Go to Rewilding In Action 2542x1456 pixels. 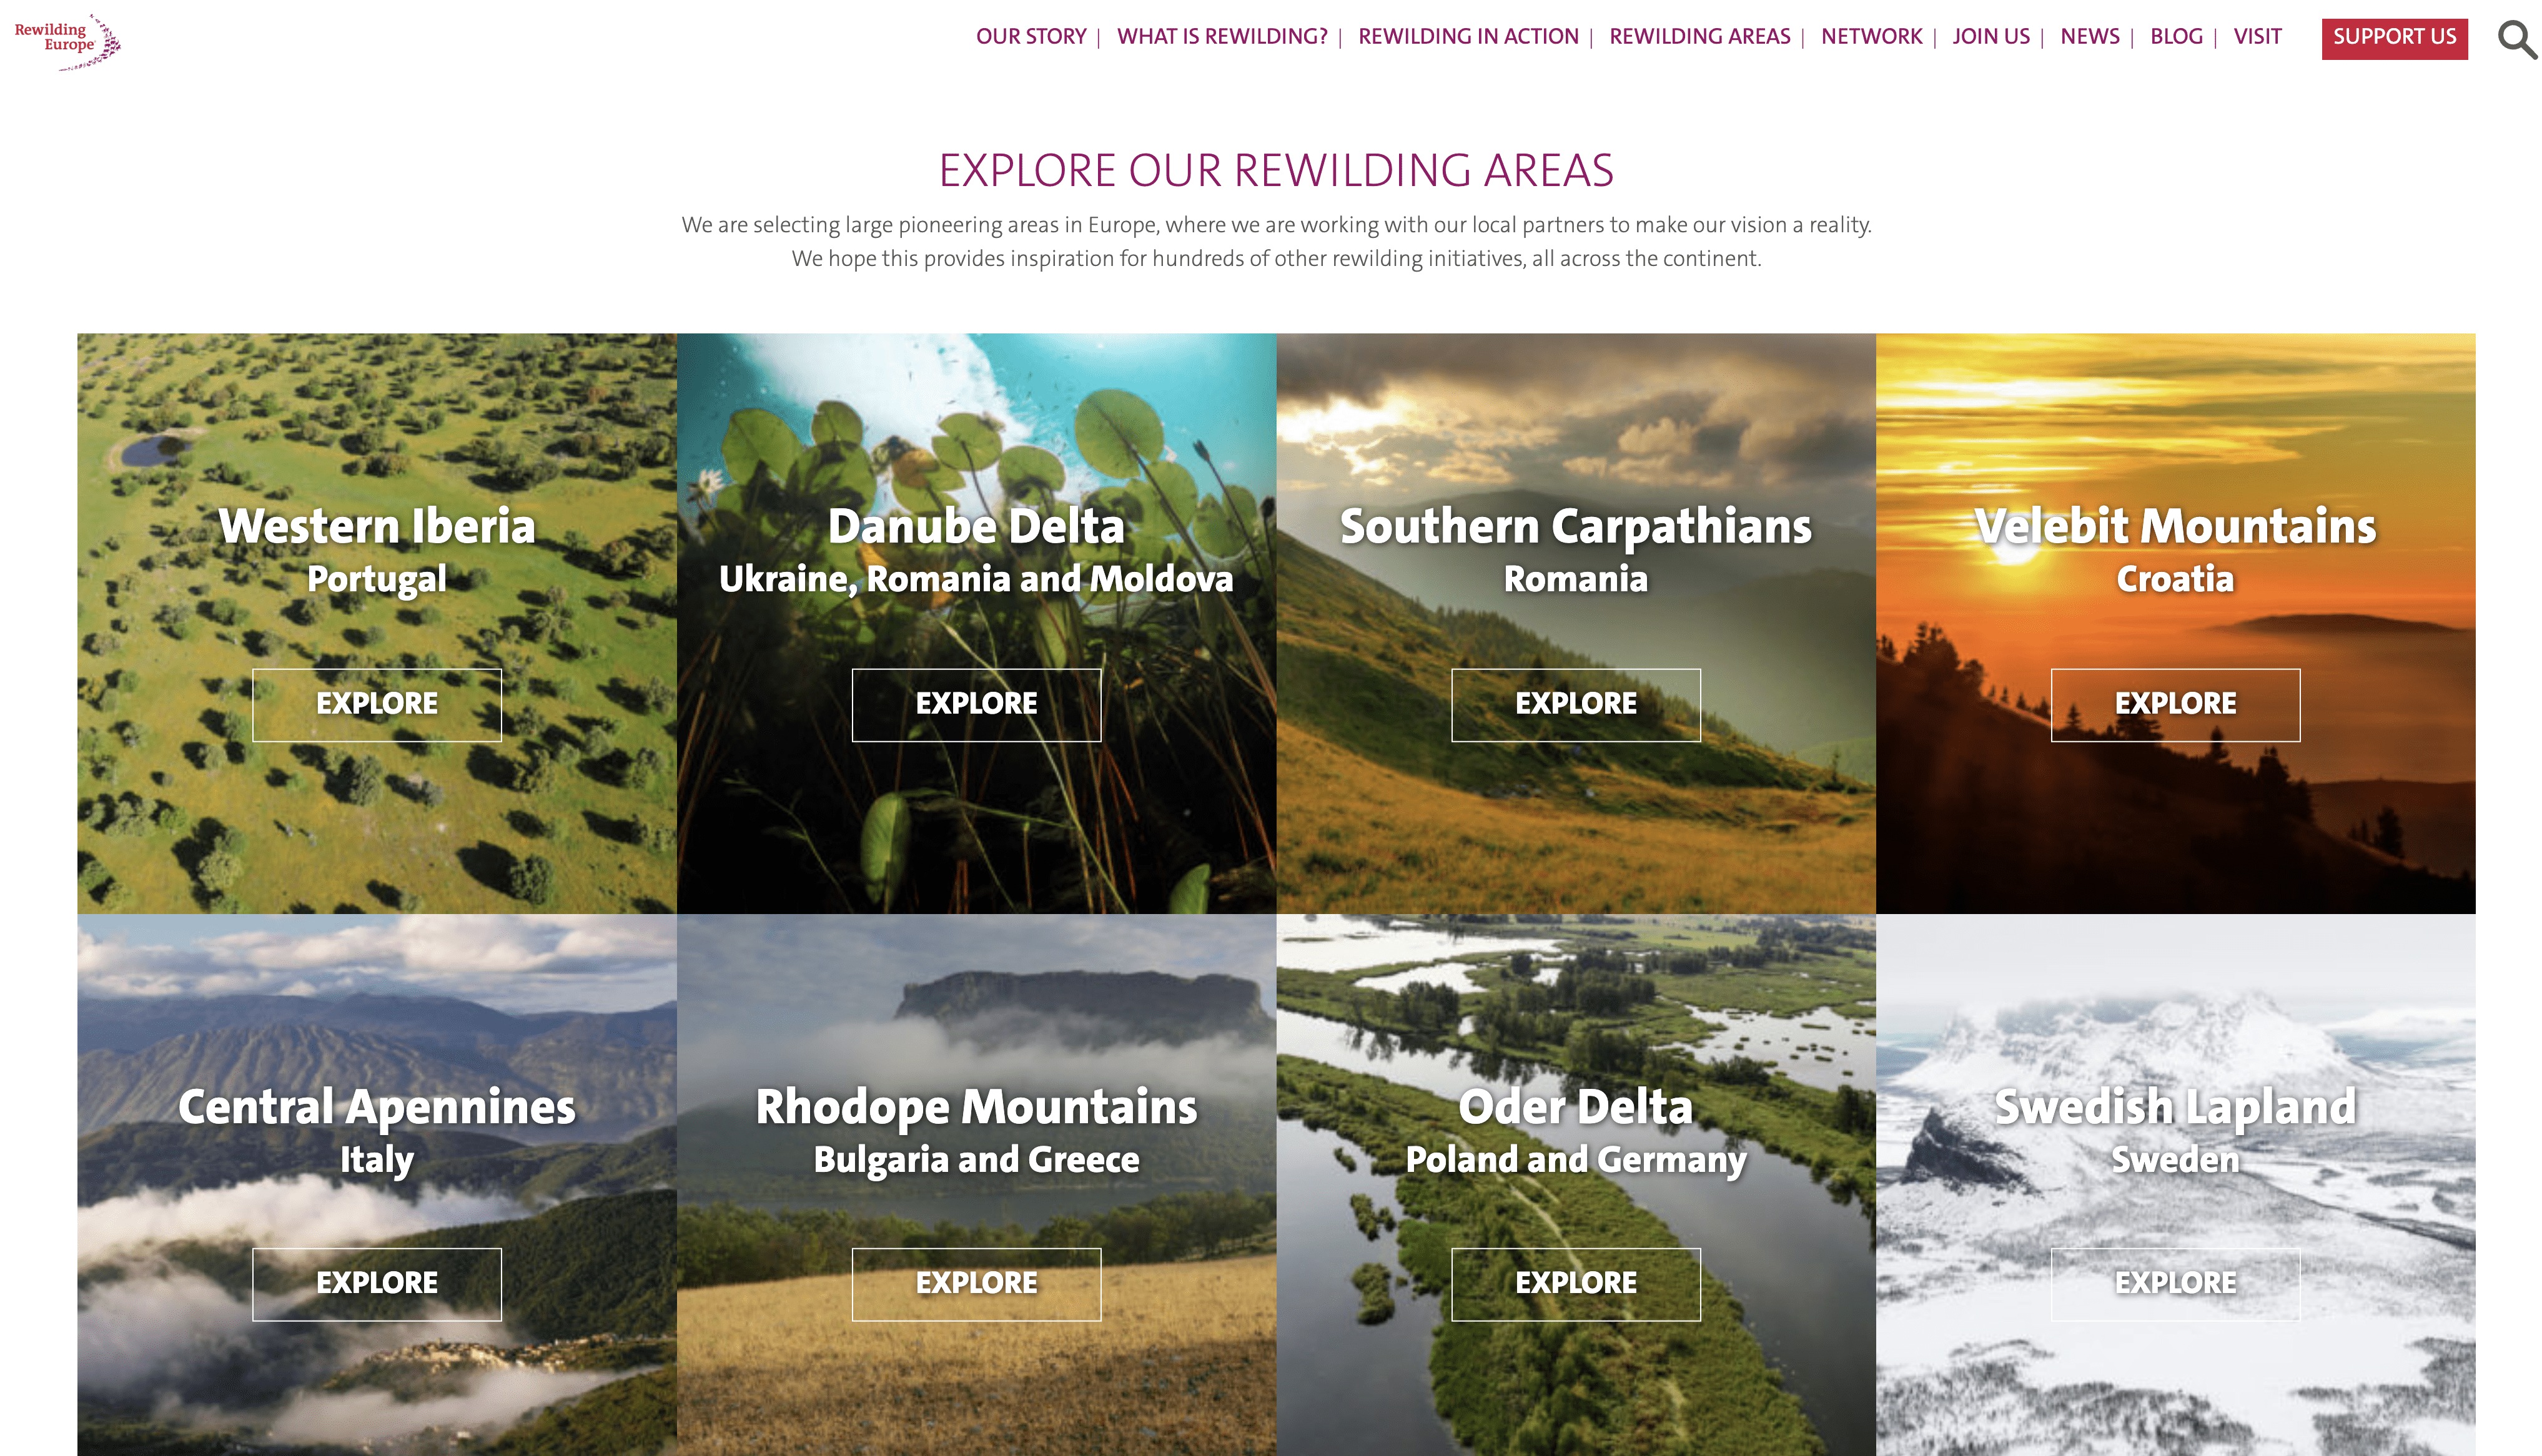[1467, 37]
